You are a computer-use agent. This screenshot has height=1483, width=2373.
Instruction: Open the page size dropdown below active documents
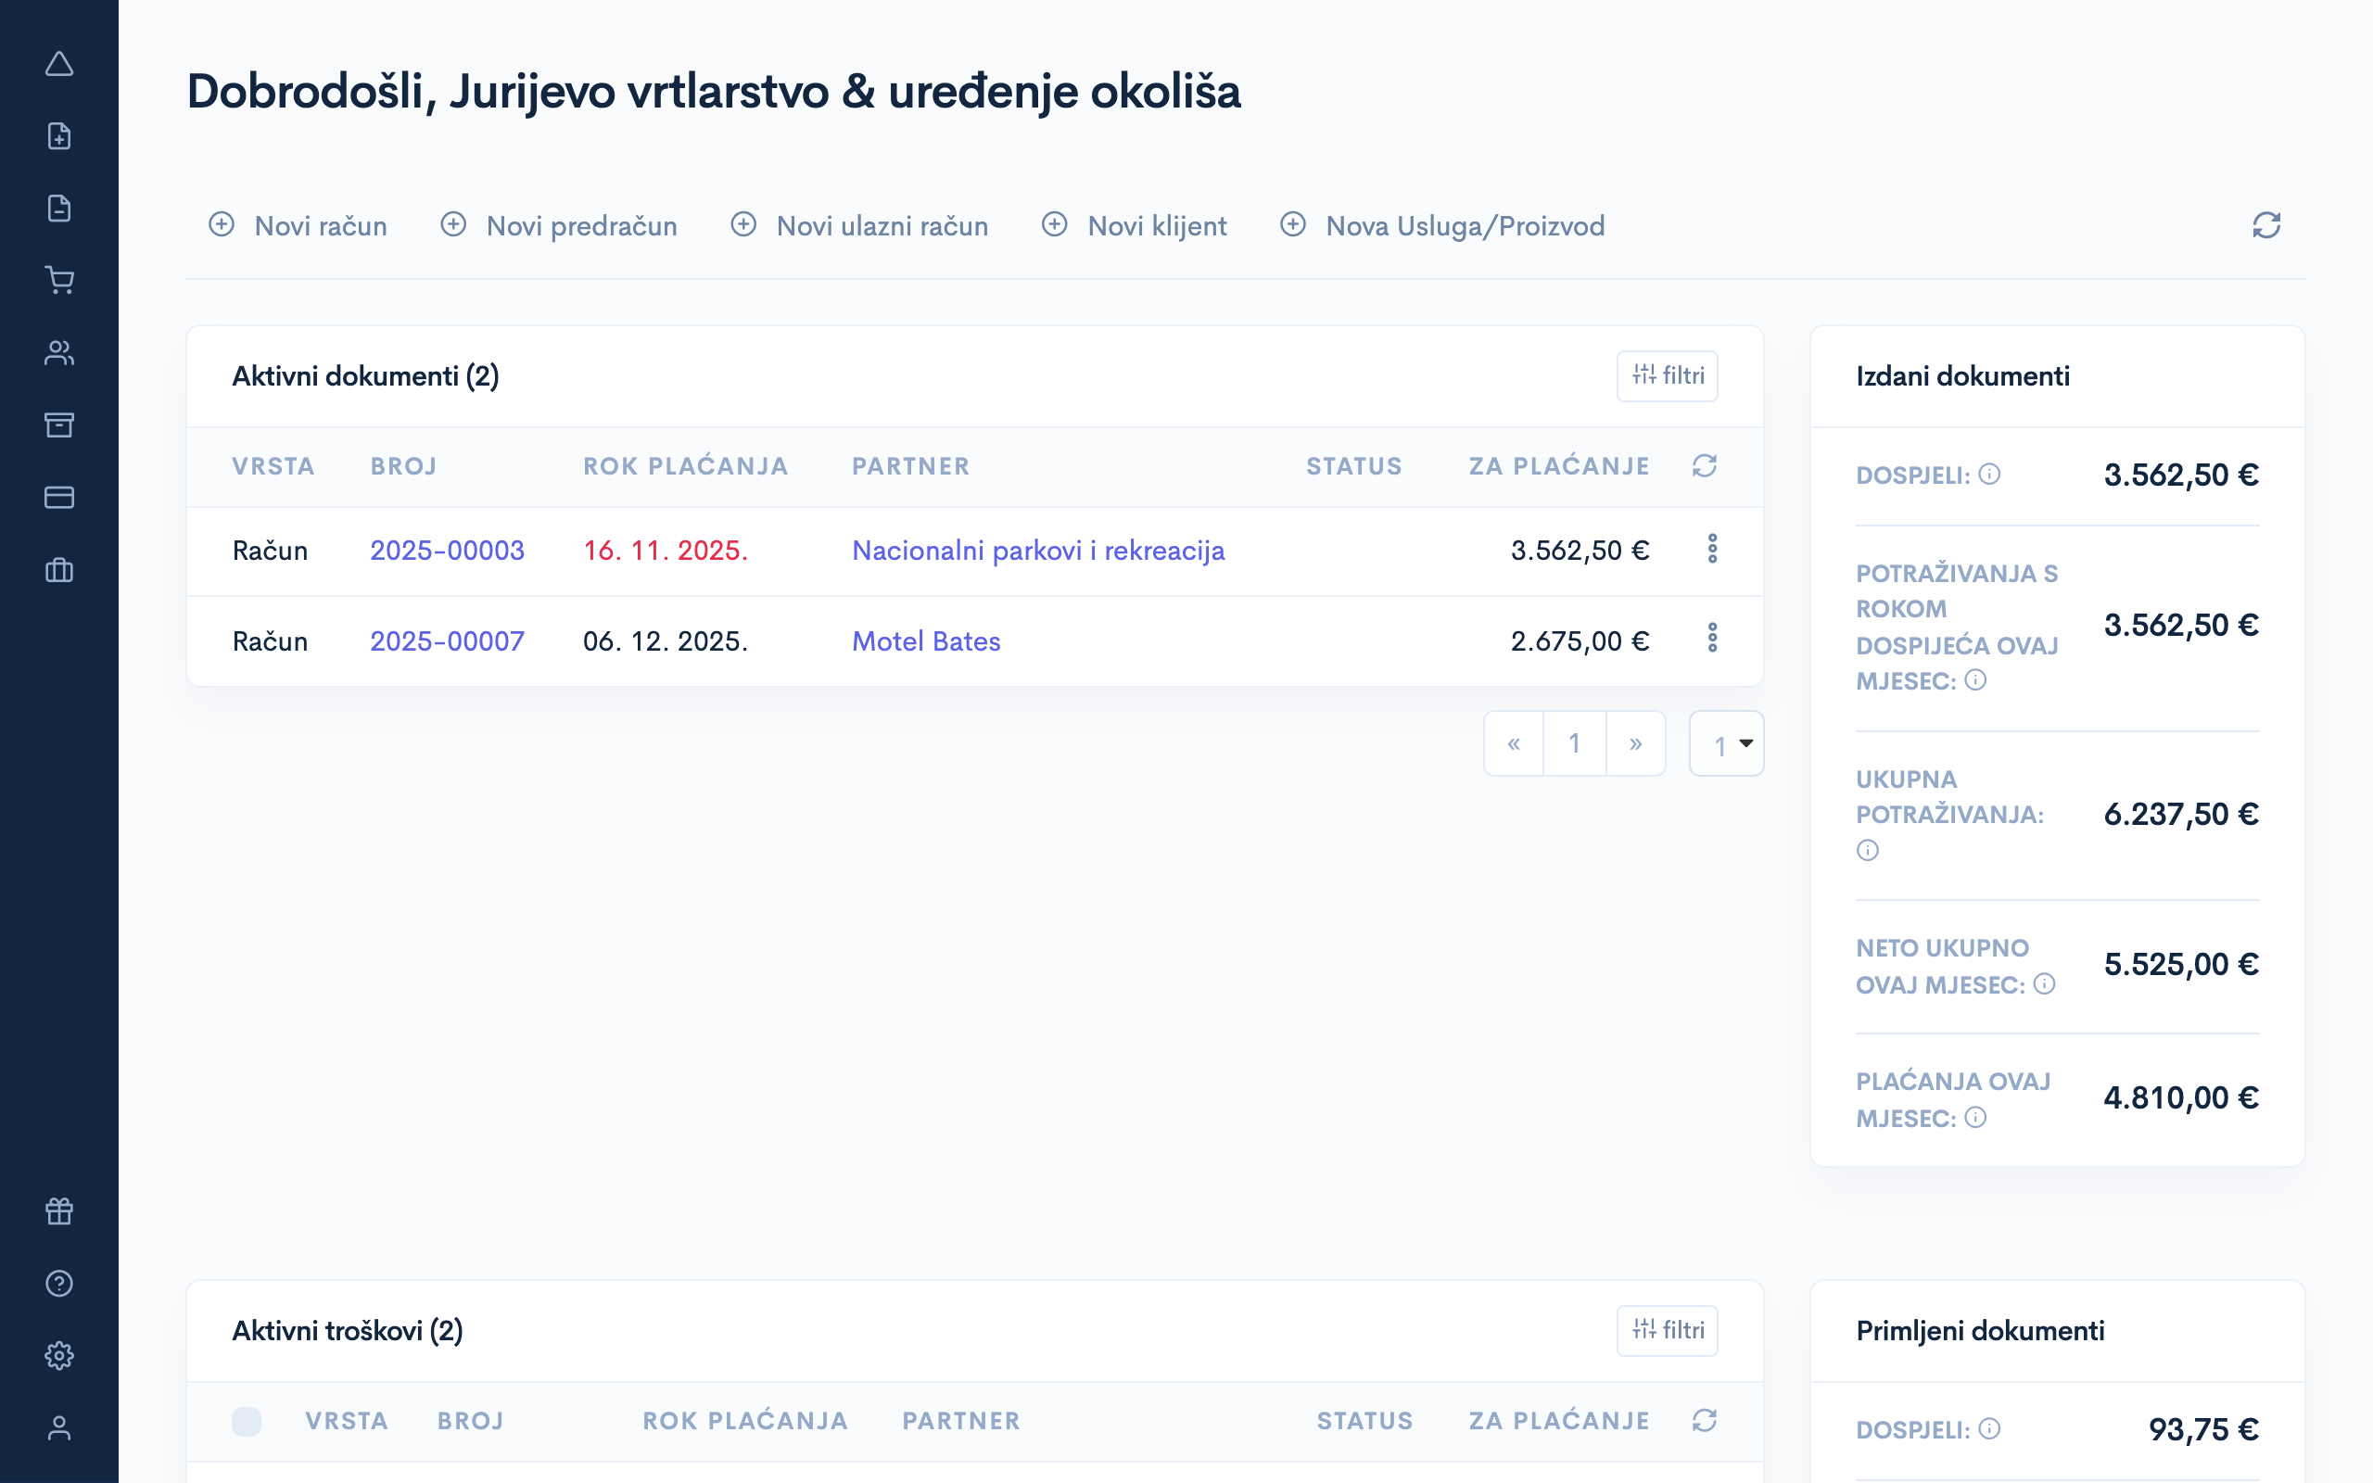coord(1727,743)
